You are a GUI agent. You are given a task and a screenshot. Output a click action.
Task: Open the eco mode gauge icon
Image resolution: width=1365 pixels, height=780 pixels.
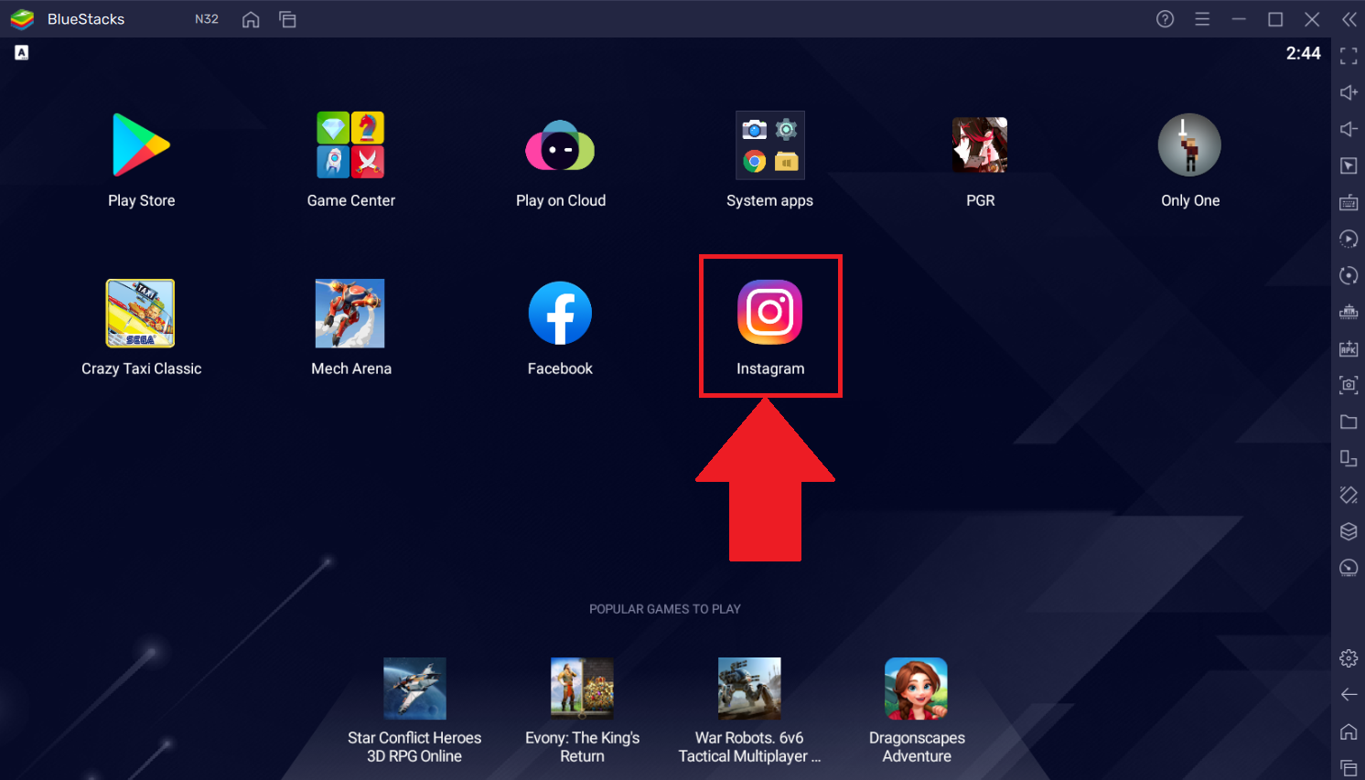click(1349, 568)
